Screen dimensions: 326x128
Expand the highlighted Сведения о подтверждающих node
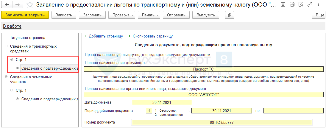coord(18,68)
